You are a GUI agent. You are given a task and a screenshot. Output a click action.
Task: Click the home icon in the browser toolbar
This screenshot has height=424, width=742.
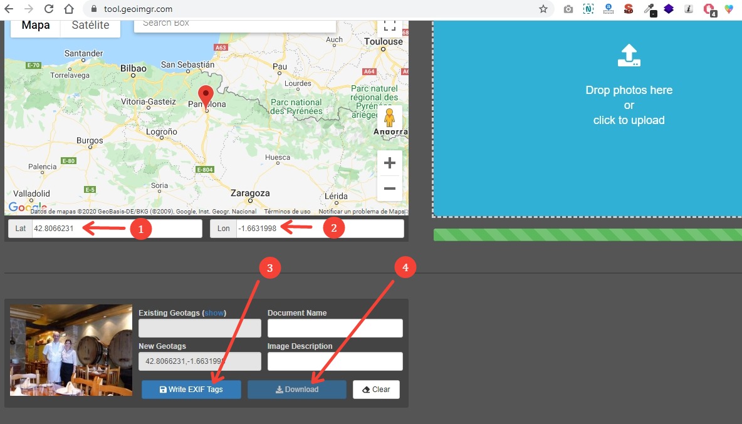point(68,9)
